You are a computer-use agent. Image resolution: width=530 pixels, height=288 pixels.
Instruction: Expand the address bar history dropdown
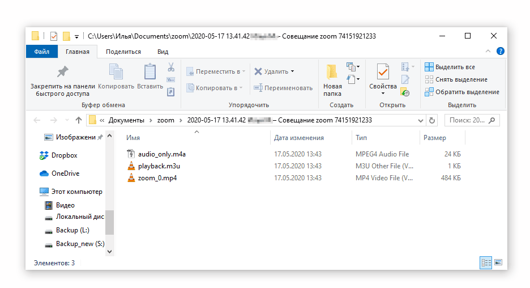421,121
